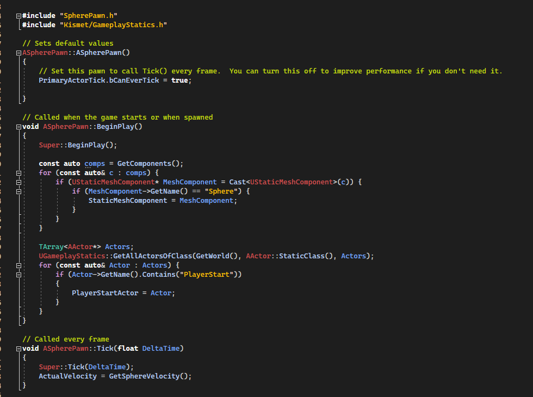Click the StaticMeshComponent assignment target

pos(128,201)
